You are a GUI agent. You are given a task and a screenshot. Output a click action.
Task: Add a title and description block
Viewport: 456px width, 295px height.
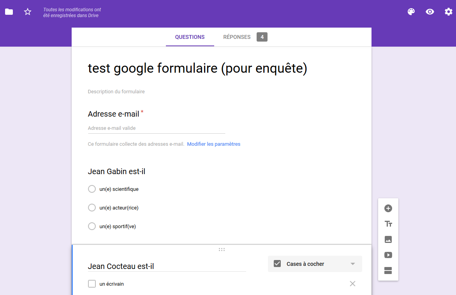tap(388, 224)
